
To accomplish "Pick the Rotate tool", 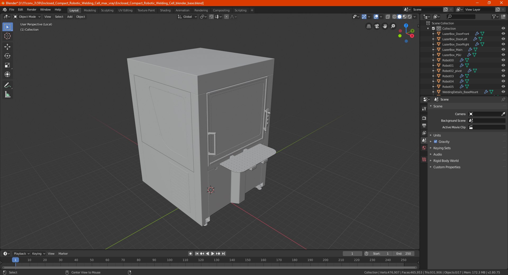I will (7, 56).
